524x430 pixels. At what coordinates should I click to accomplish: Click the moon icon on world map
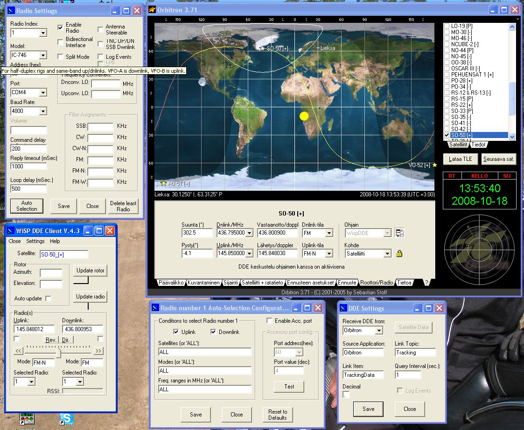[x=202, y=82]
